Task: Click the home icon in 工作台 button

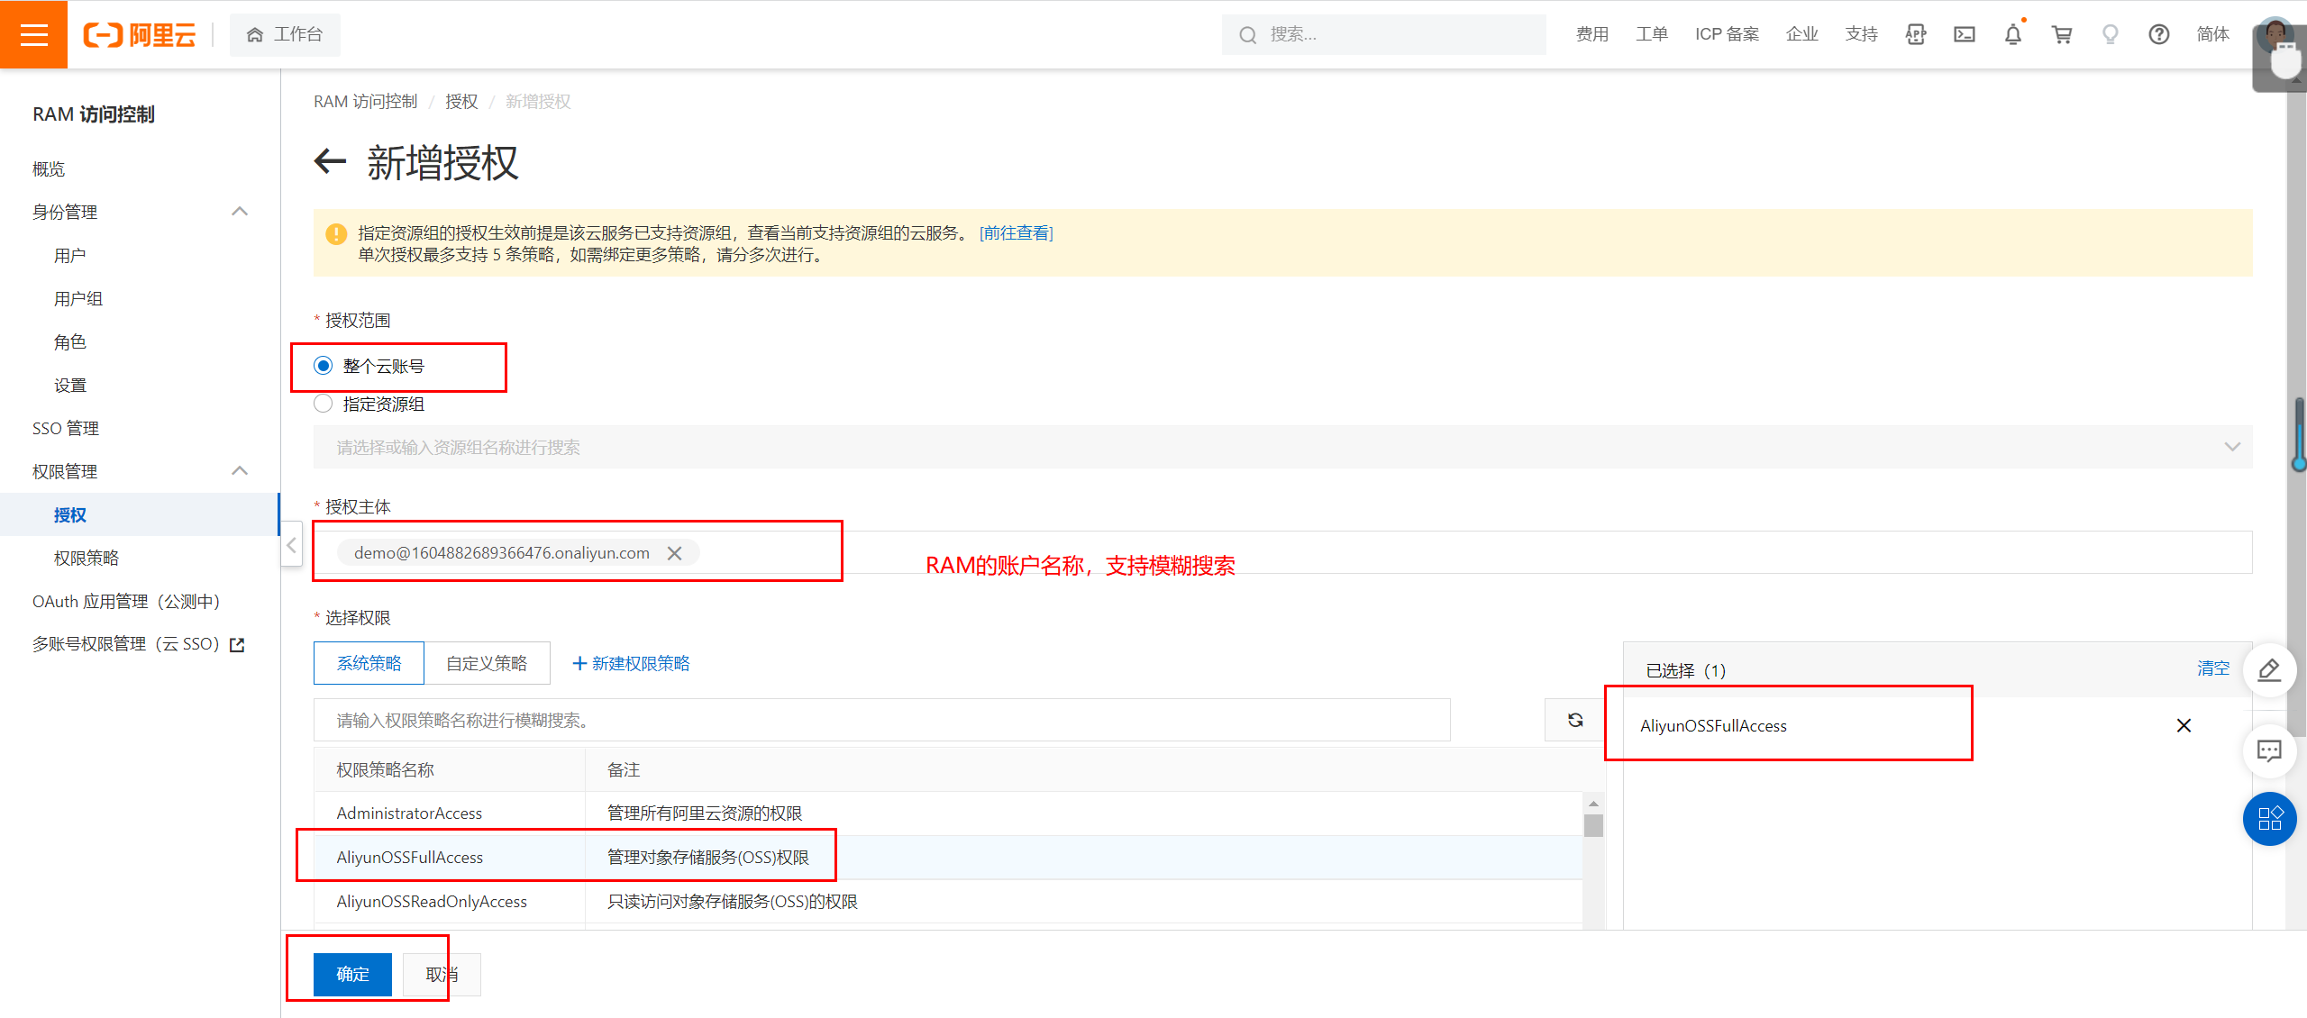Action: (x=255, y=34)
